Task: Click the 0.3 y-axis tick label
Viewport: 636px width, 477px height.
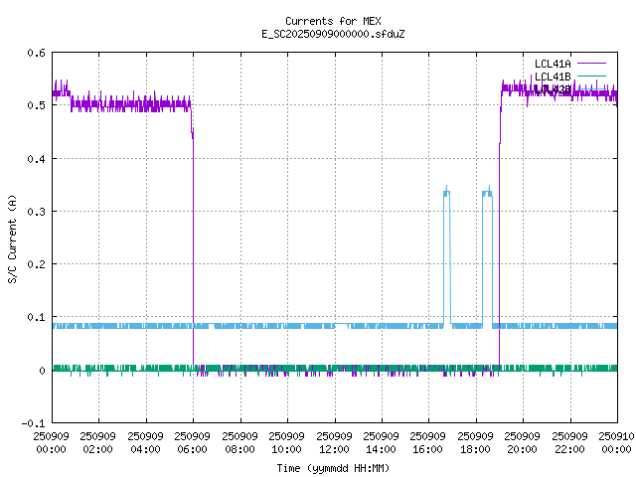Action: [34, 212]
